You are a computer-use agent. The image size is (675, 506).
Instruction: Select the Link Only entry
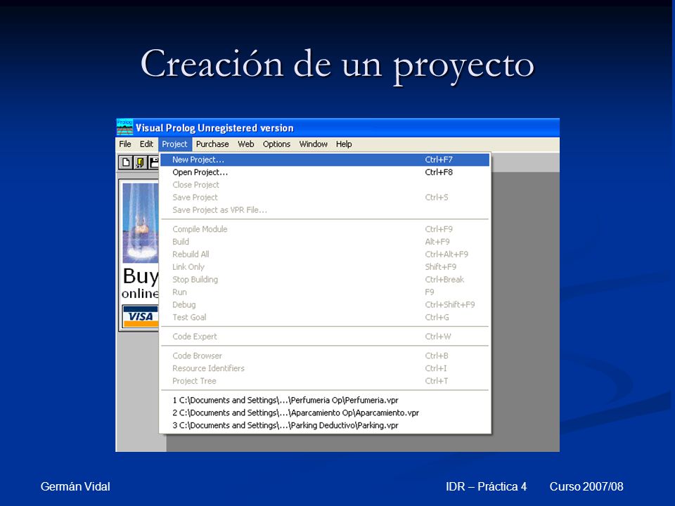pos(325,267)
